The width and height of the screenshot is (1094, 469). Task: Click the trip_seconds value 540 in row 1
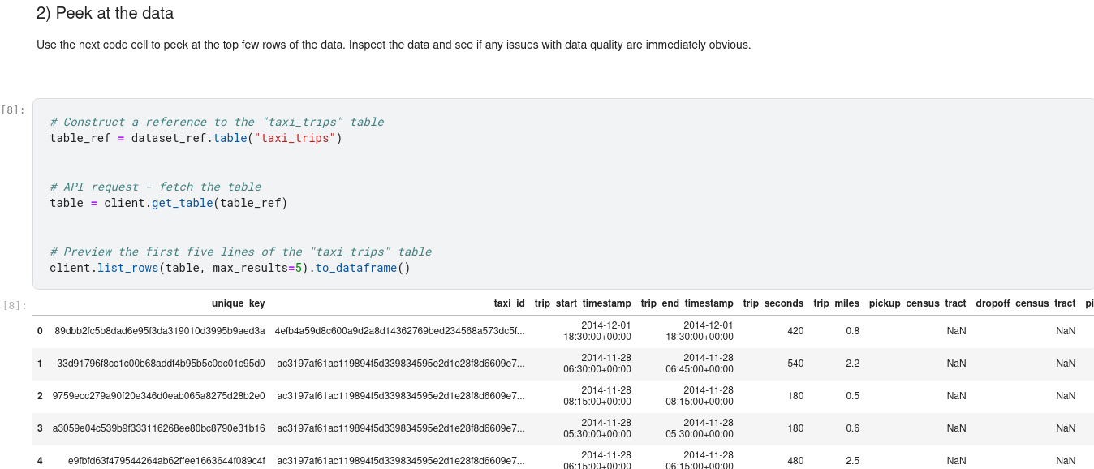tap(795, 364)
